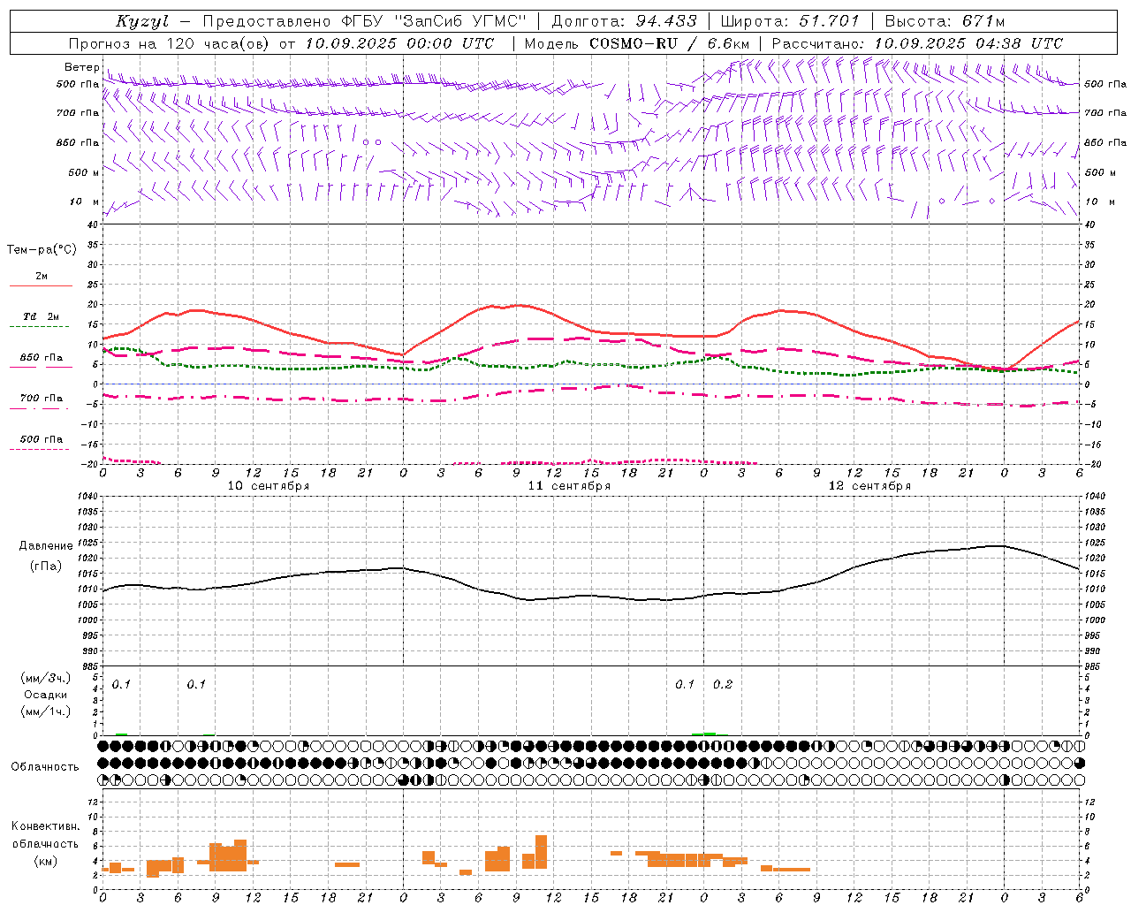Click the tallest orange convective cloud bar near hour 11 of 11 сентября

point(541,852)
